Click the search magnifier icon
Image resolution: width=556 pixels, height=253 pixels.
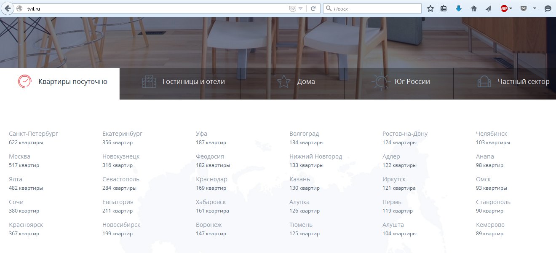pyautogui.click(x=329, y=8)
